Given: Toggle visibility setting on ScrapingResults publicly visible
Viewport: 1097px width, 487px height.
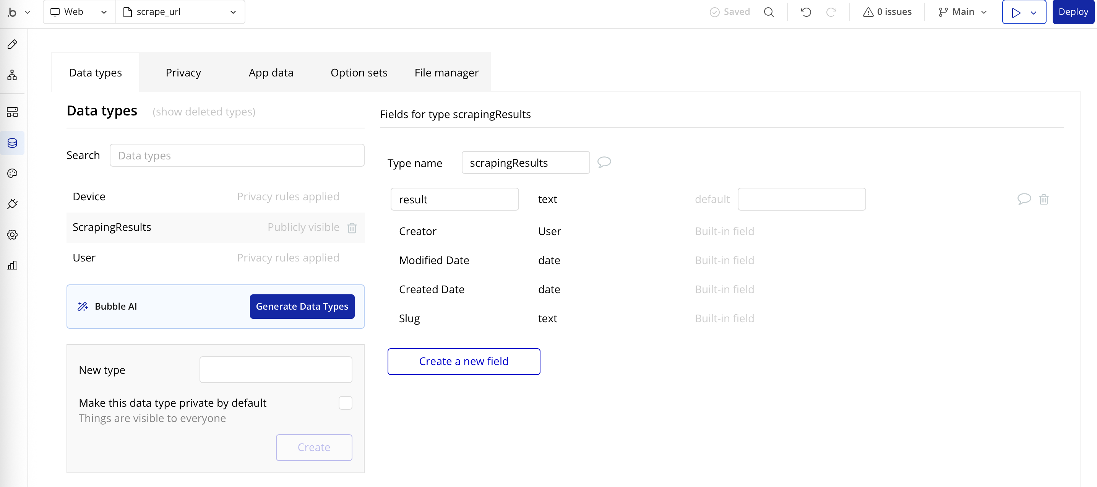Looking at the screenshot, I should [303, 227].
